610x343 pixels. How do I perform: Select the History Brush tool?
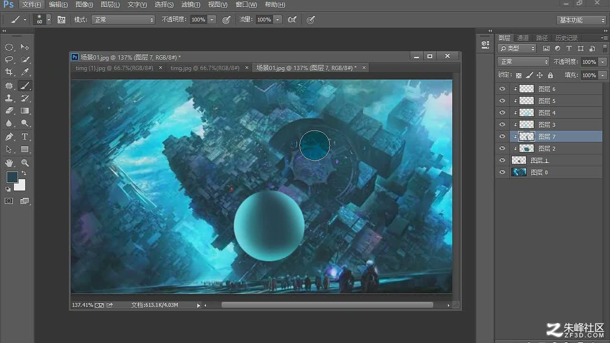(x=25, y=98)
